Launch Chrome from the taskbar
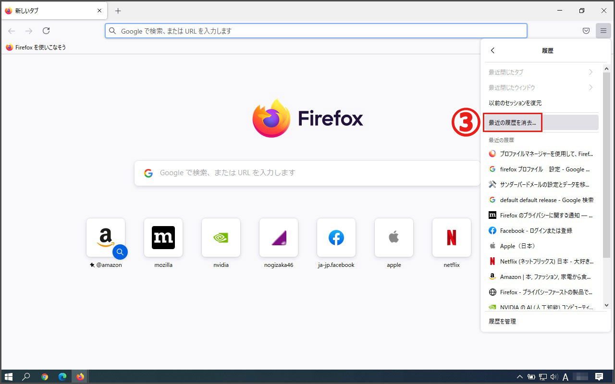 (x=45, y=377)
